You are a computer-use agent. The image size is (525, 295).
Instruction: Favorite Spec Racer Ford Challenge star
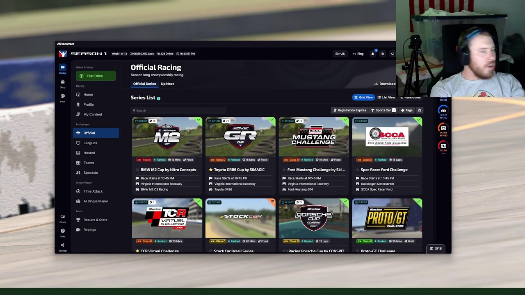(x=357, y=170)
